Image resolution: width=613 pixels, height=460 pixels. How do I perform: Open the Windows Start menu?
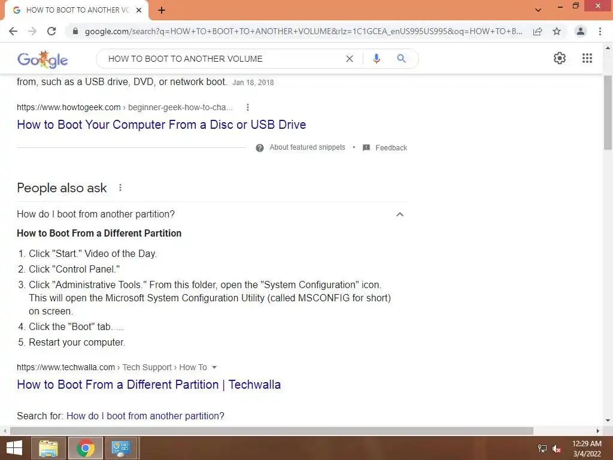(x=14, y=448)
